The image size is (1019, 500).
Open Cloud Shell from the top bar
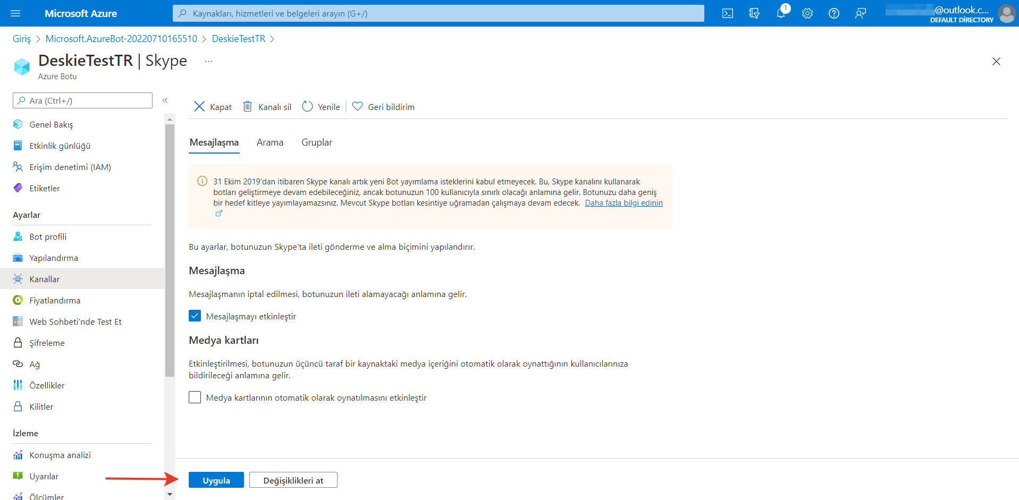coord(728,13)
